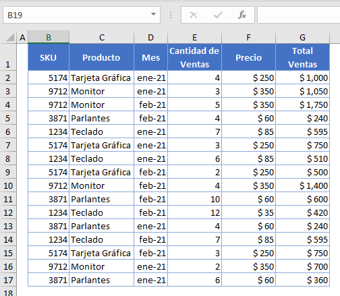Click Monitor cell in row 16
The image size is (340, 296).
pos(102,266)
